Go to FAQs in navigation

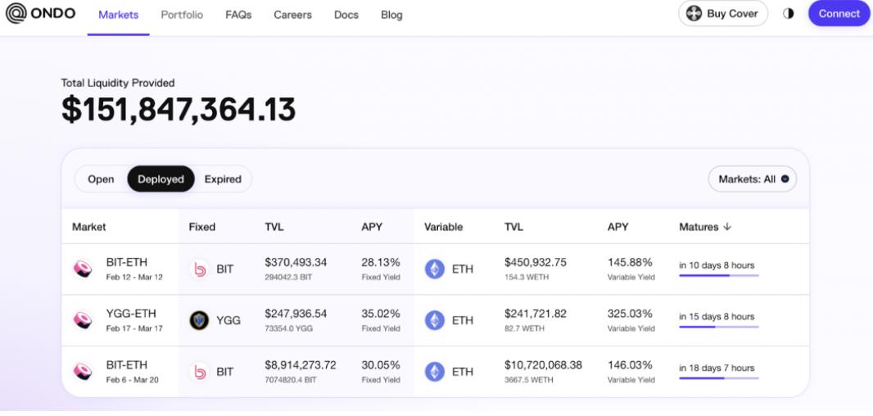click(x=238, y=15)
